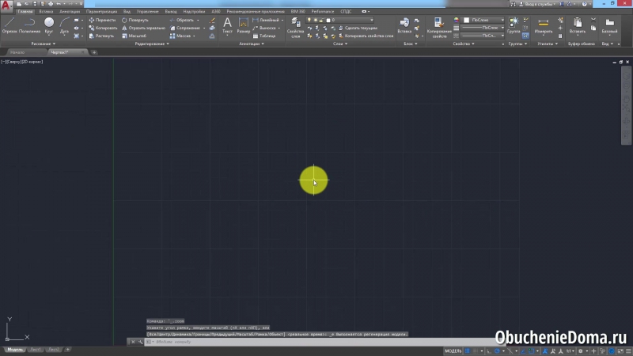Expand the Слои panel
633x356 pixels.
point(340,44)
